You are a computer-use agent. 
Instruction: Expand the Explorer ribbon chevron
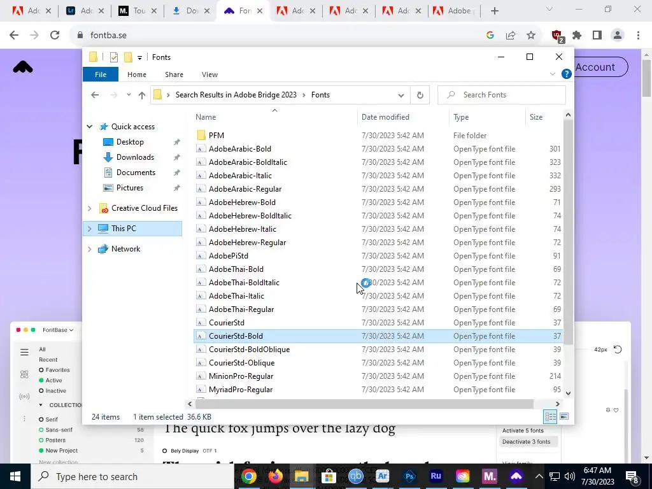pos(552,74)
